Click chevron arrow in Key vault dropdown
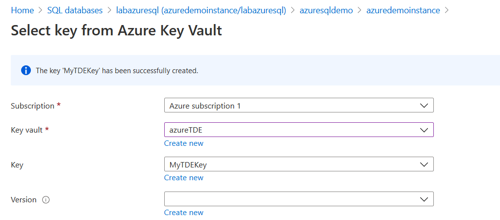The image size is (500, 220). point(424,130)
